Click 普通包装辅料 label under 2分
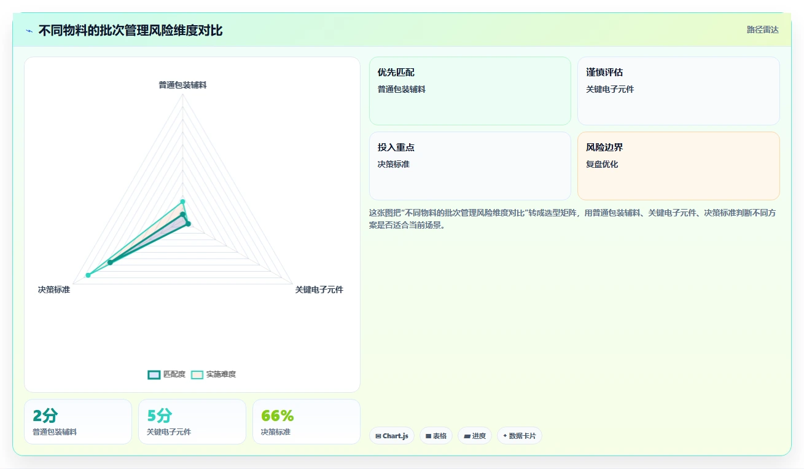 point(55,432)
